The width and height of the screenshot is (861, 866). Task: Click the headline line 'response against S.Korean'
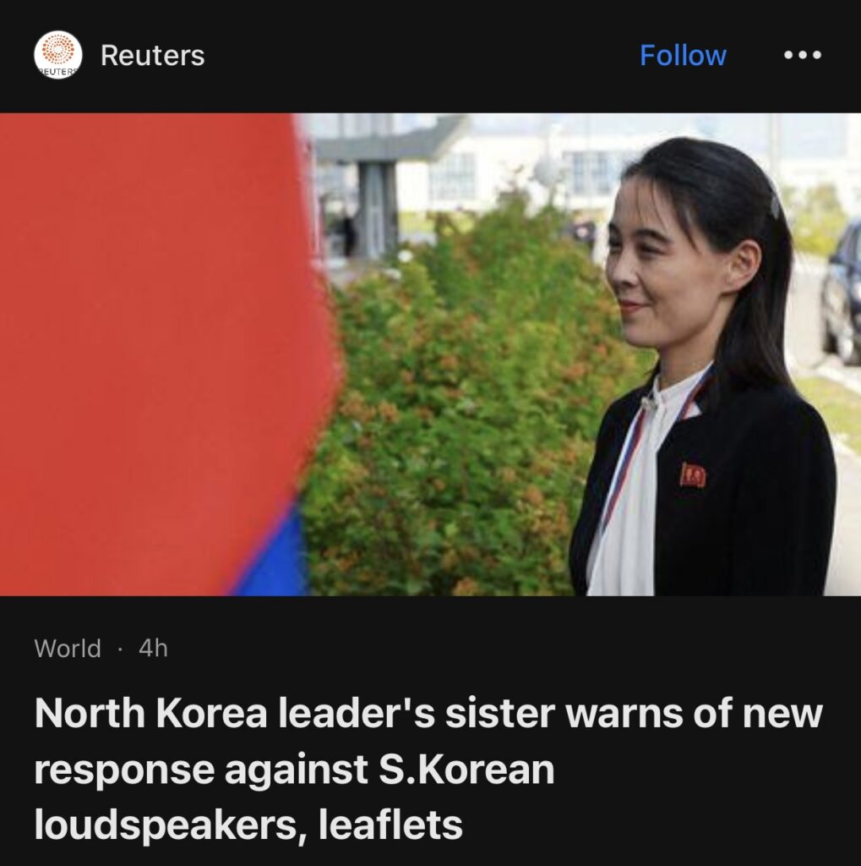pos(294,770)
